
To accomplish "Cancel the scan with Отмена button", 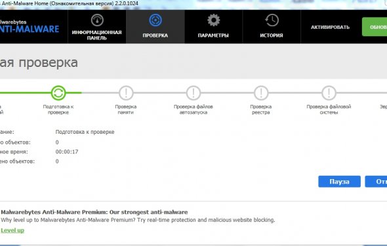I will pos(376,182).
